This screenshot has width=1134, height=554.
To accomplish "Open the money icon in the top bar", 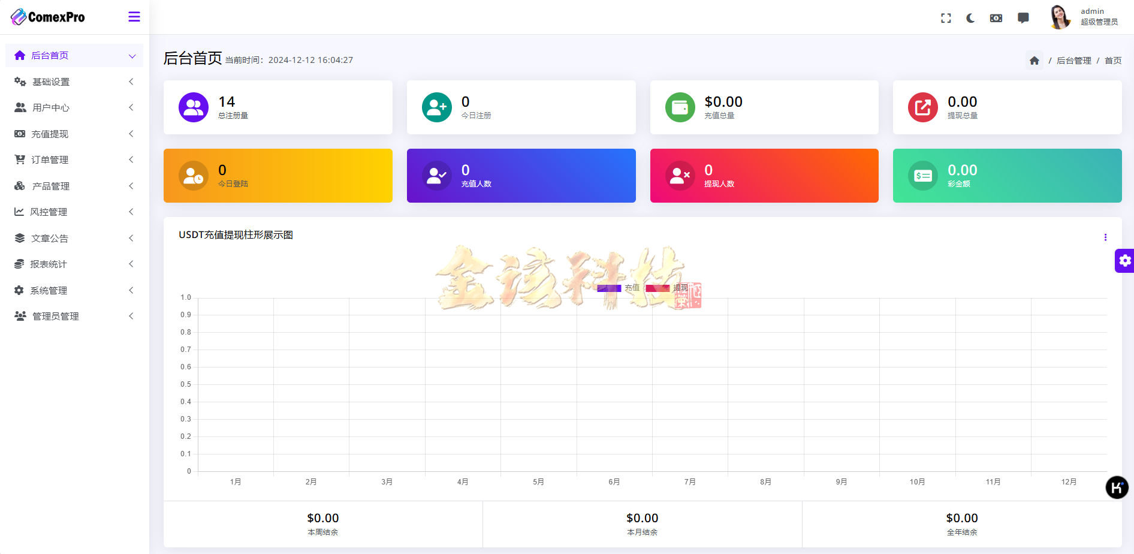I will pos(996,18).
